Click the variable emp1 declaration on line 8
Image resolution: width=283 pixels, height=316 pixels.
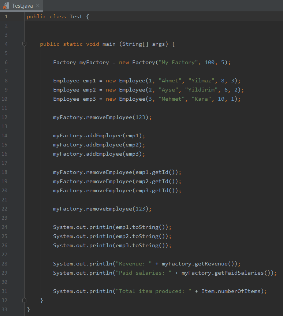[89, 81]
